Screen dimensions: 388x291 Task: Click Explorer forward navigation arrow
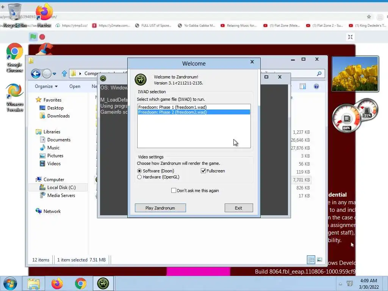47,74
